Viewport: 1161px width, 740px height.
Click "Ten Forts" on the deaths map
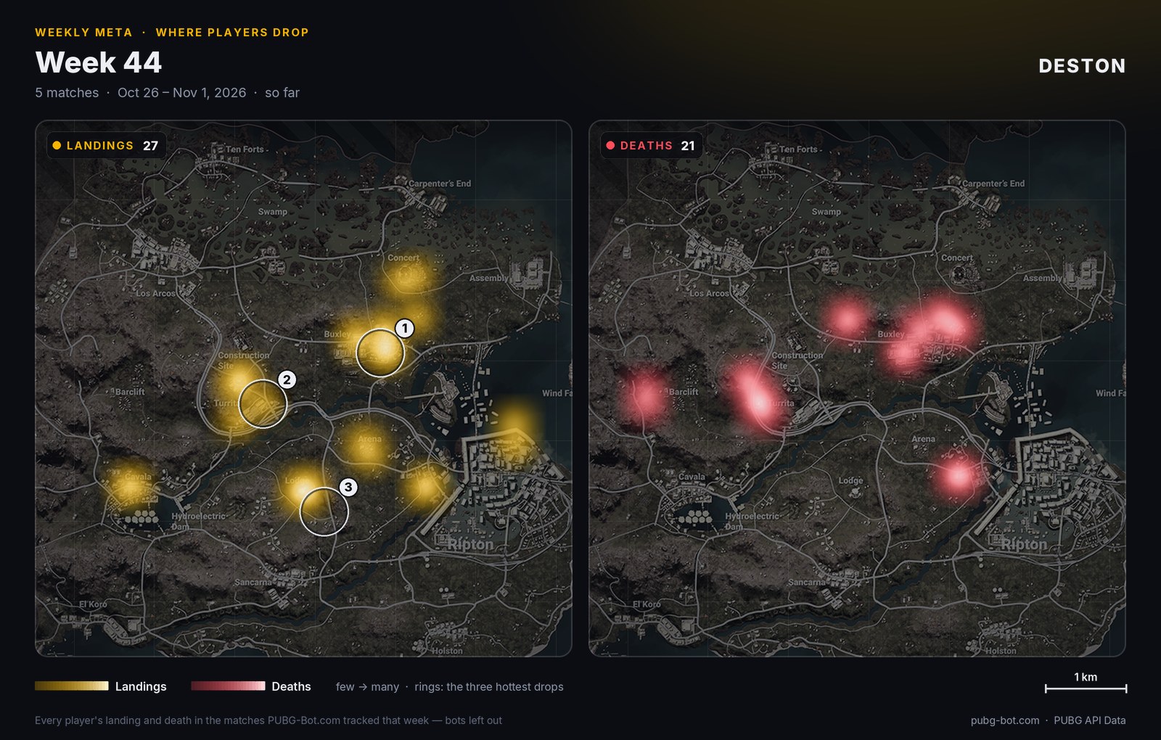(x=798, y=149)
